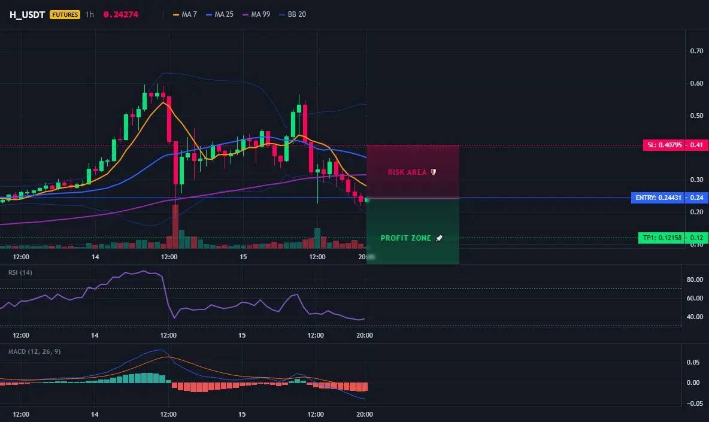
Task: Toggle the MA 25 legend entry
Action: click(220, 14)
